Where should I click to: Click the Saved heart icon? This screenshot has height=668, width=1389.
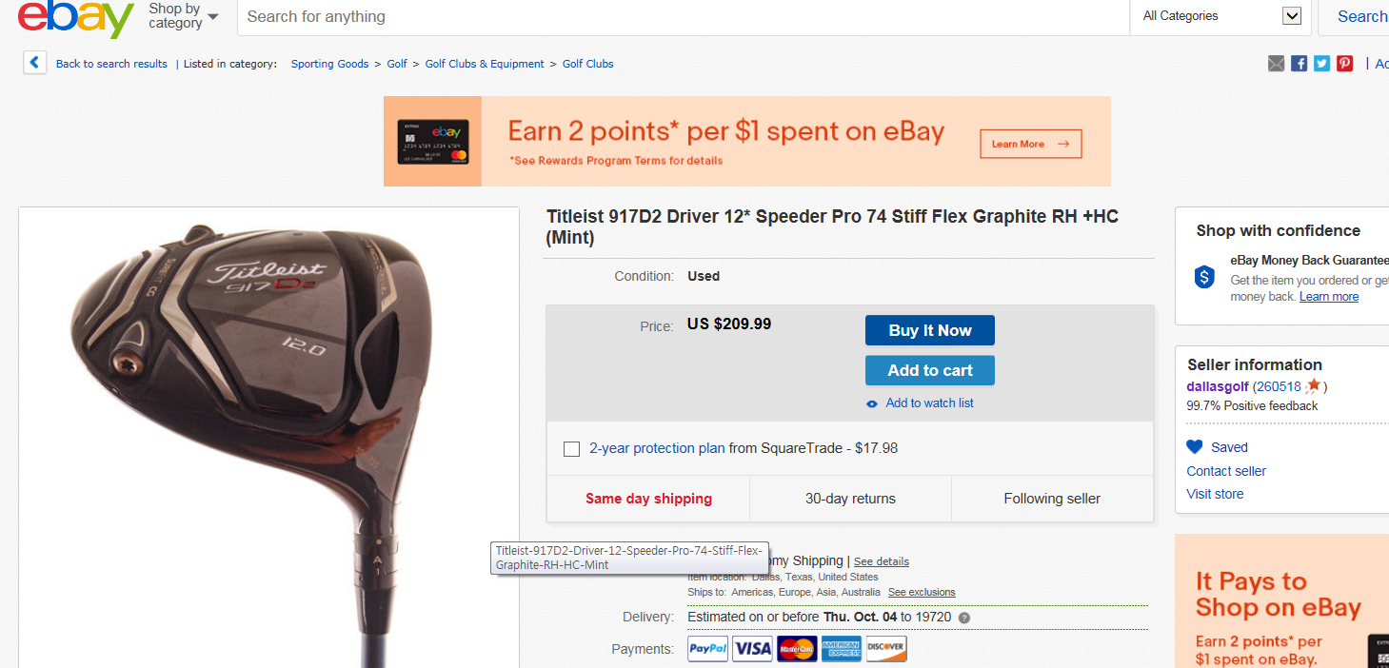tap(1195, 447)
